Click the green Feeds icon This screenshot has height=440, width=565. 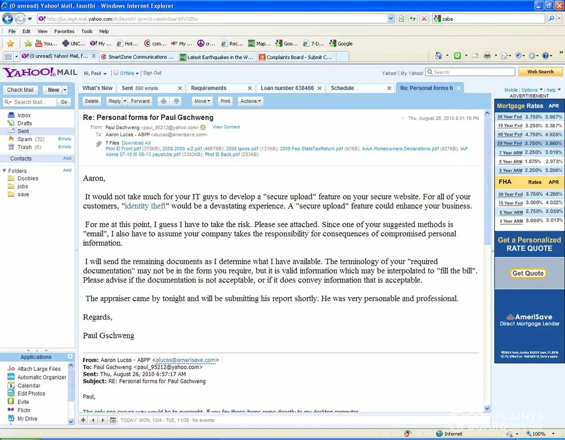tap(457, 56)
